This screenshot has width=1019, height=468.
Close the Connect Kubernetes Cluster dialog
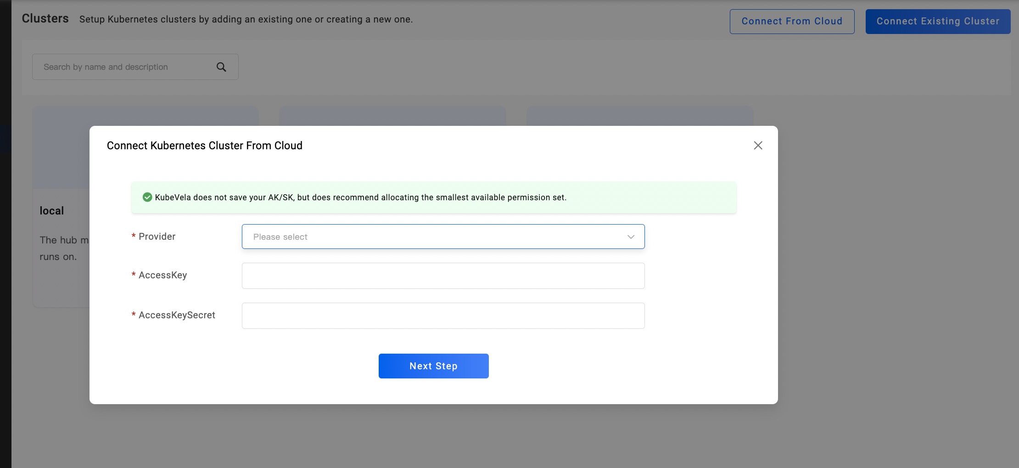pyautogui.click(x=758, y=146)
